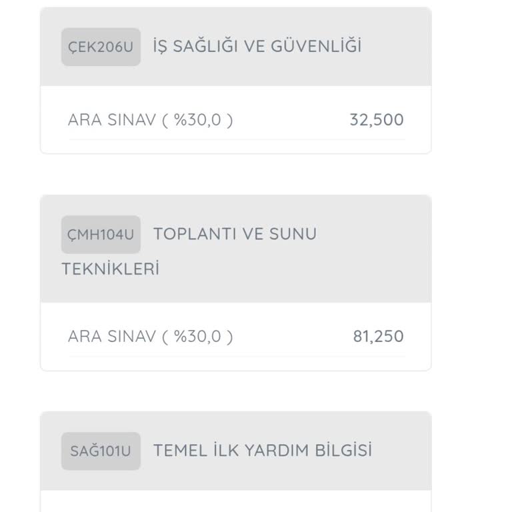The width and height of the screenshot is (512, 512).
Task: Select the TOPLANTI VE SUNU title text
Action: click(235, 234)
